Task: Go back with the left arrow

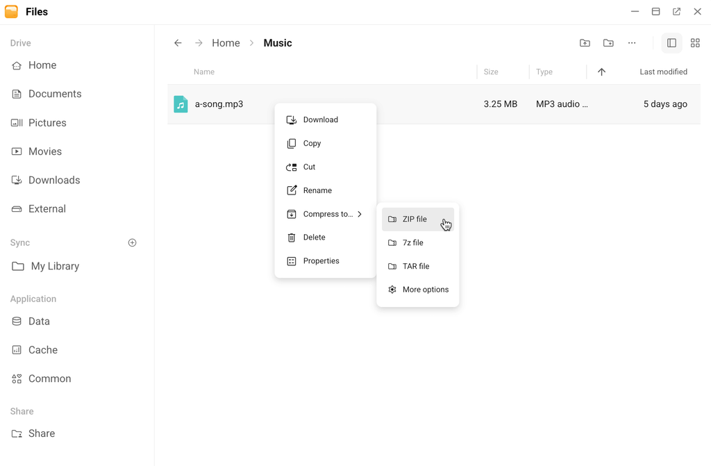Action: [x=178, y=42]
